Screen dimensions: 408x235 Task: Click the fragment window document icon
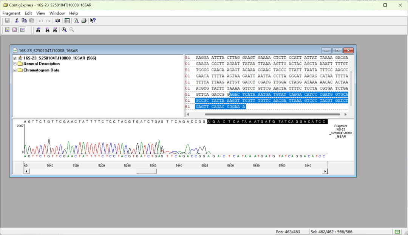(x=15, y=51)
